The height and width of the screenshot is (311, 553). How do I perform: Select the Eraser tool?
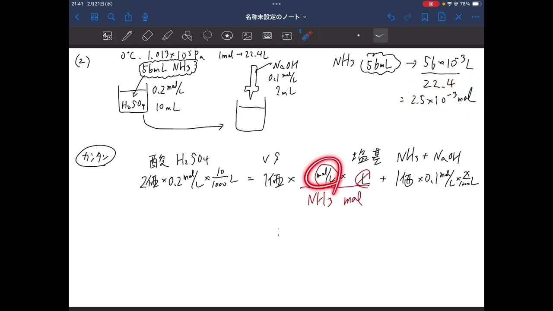(x=147, y=36)
